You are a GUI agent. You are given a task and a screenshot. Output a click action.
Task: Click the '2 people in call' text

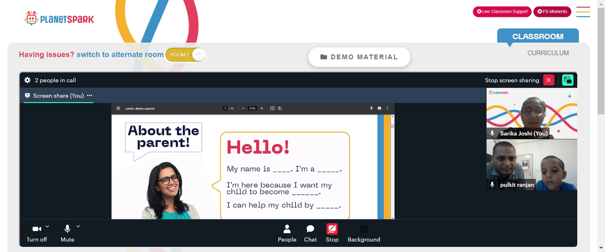click(x=55, y=80)
